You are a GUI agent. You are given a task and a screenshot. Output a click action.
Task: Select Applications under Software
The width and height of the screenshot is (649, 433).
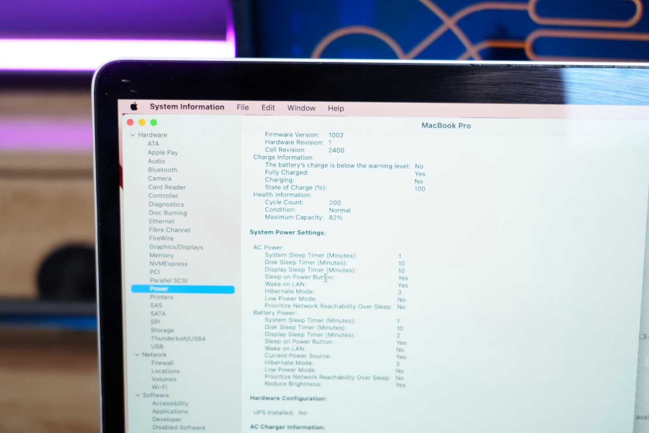[x=170, y=411]
